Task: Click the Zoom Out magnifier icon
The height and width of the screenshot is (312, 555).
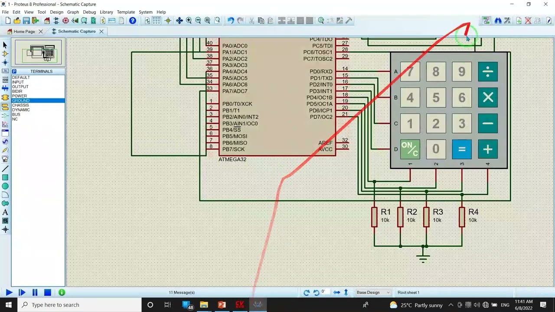Action: [x=198, y=20]
